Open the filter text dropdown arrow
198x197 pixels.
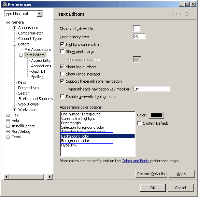pos(39,14)
